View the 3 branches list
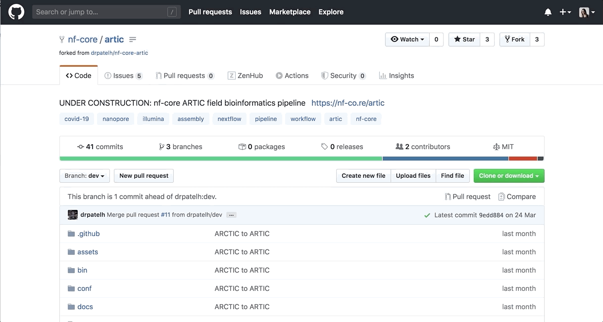 point(181,147)
